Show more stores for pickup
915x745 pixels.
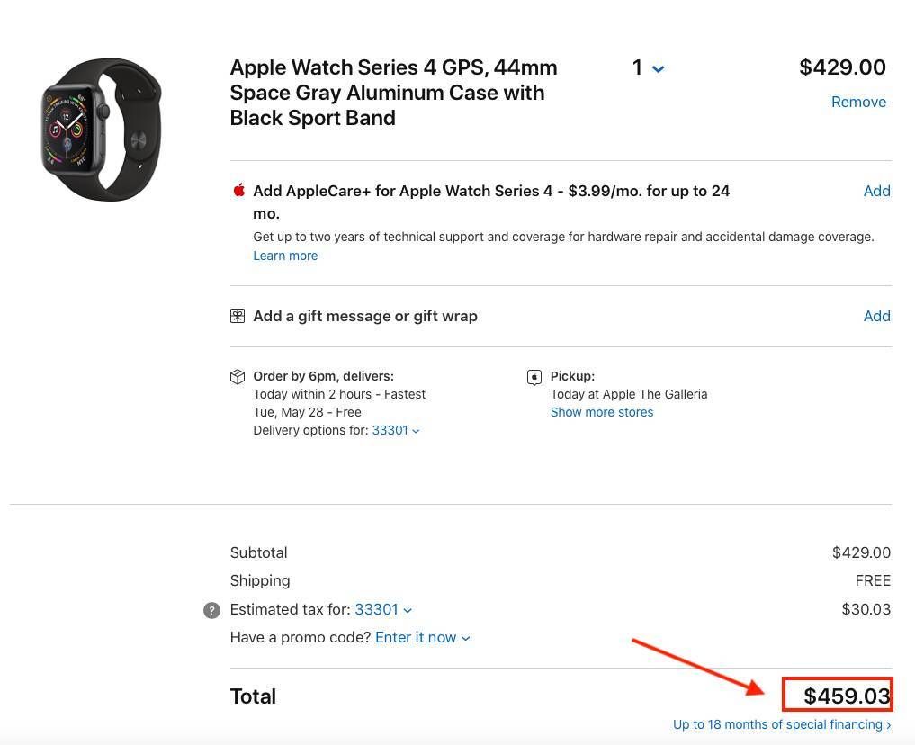tap(602, 412)
